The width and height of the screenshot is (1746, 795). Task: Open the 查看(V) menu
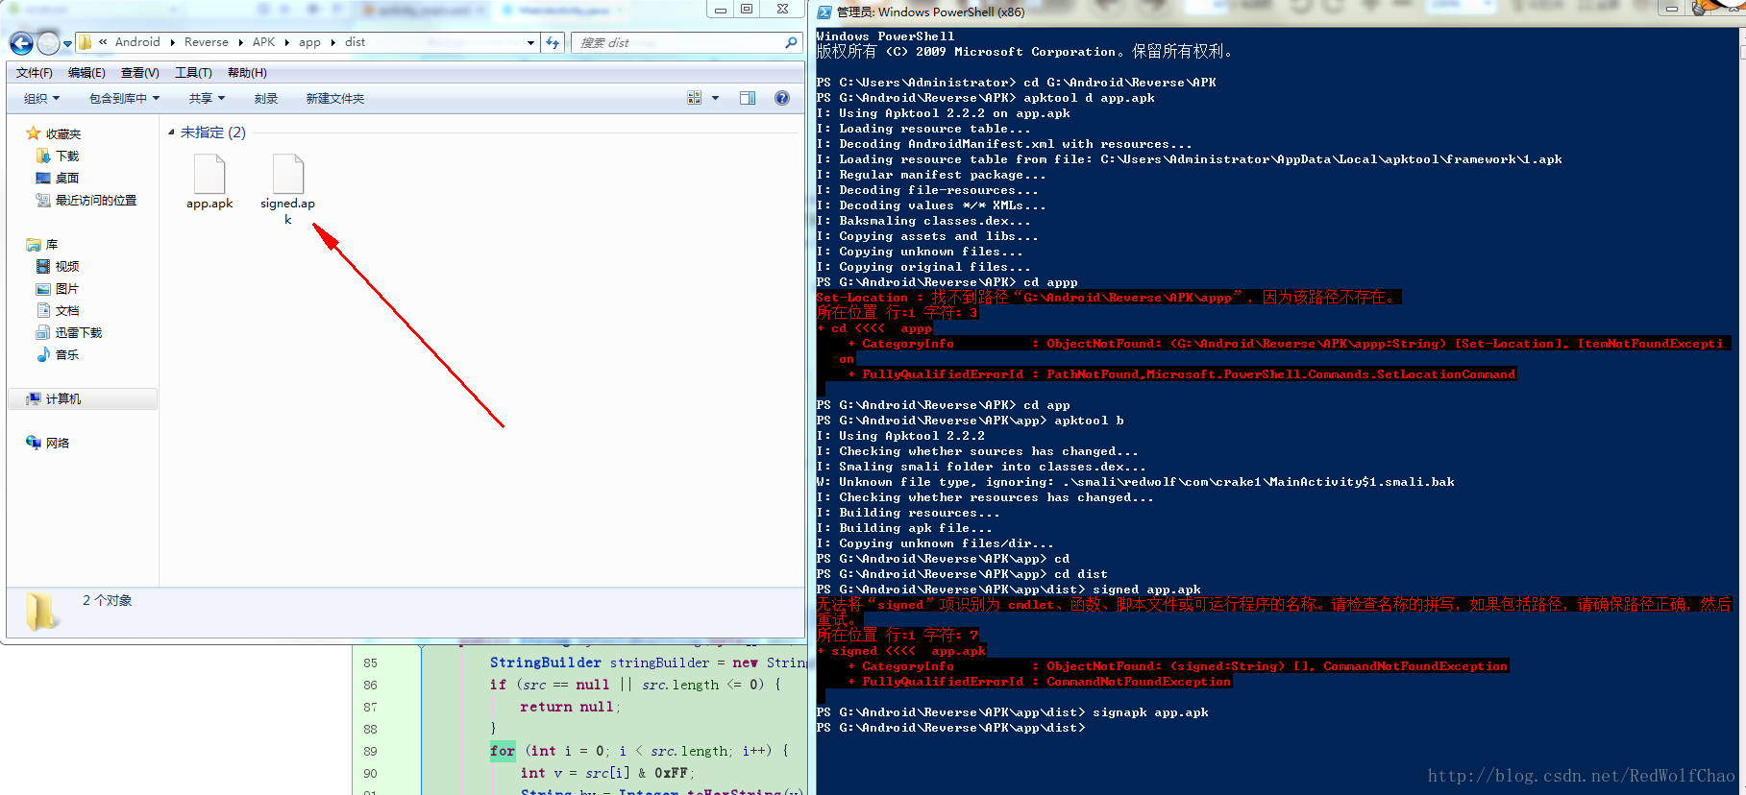point(139,73)
